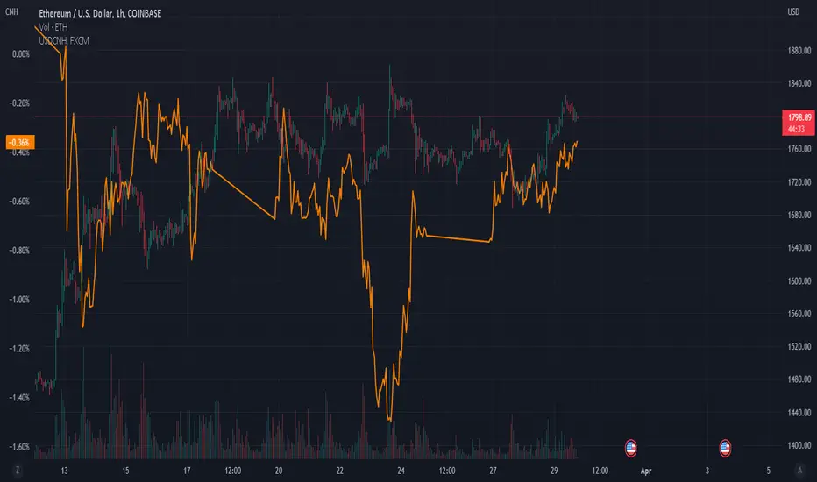
Task: Click the -1.20% left axis label
Action: tap(19, 349)
